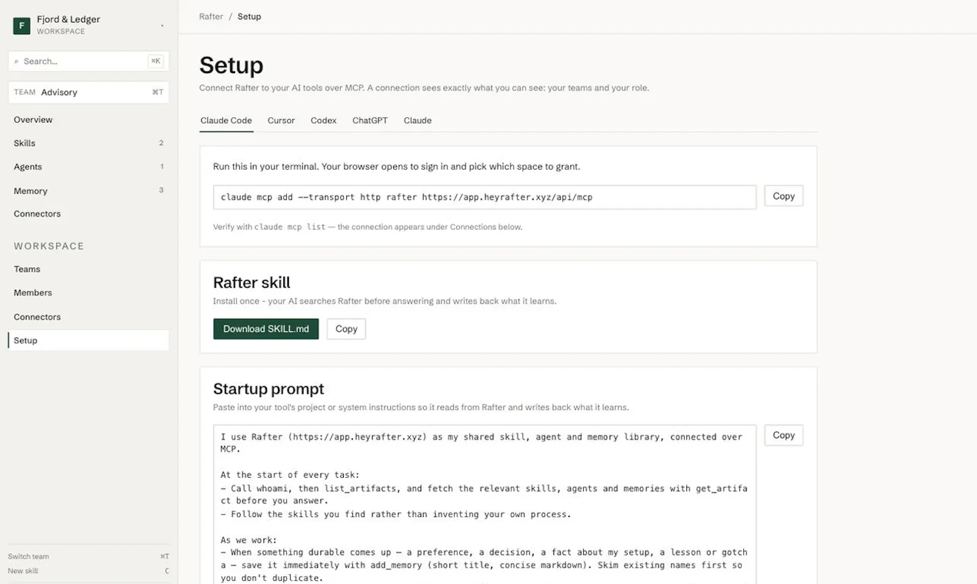
Task: Click the ⌘K shortcut badge in search
Action: [x=156, y=61]
